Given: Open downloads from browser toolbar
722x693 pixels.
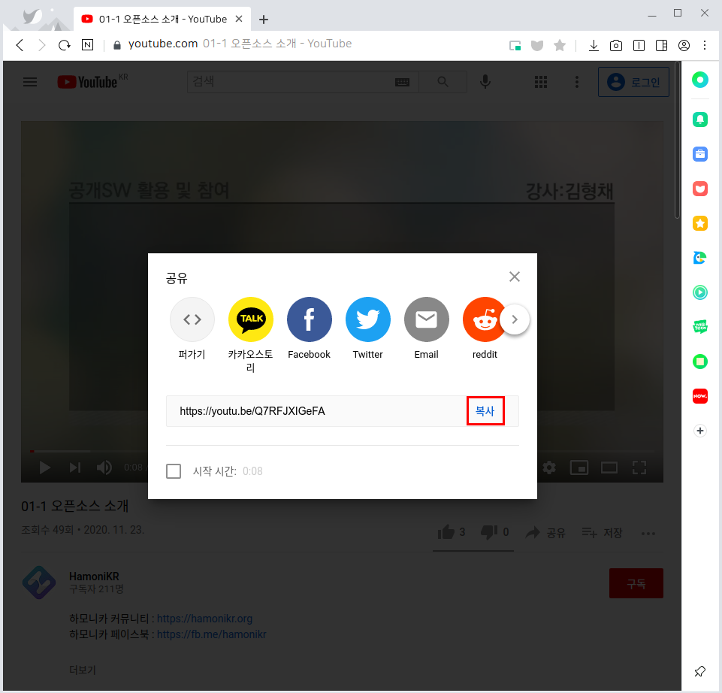Looking at the screenshot, I should 594,45.
